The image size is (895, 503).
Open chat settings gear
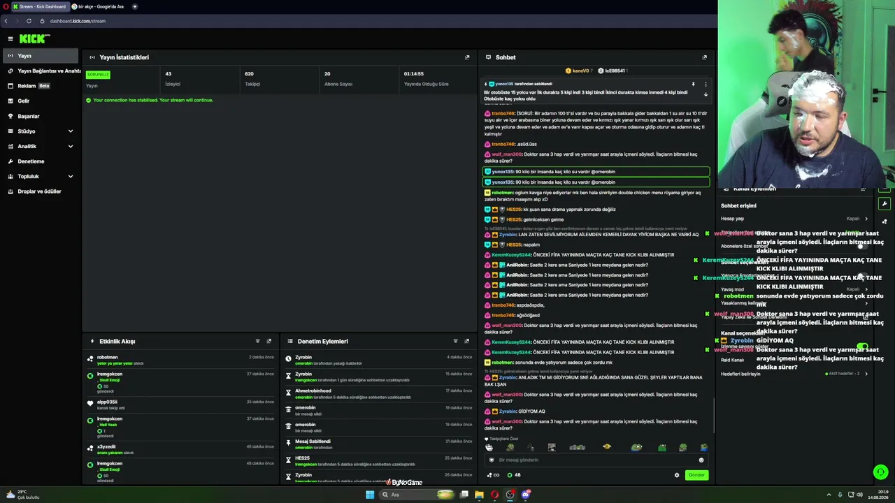pyautogui.click(x=676, y=475)
